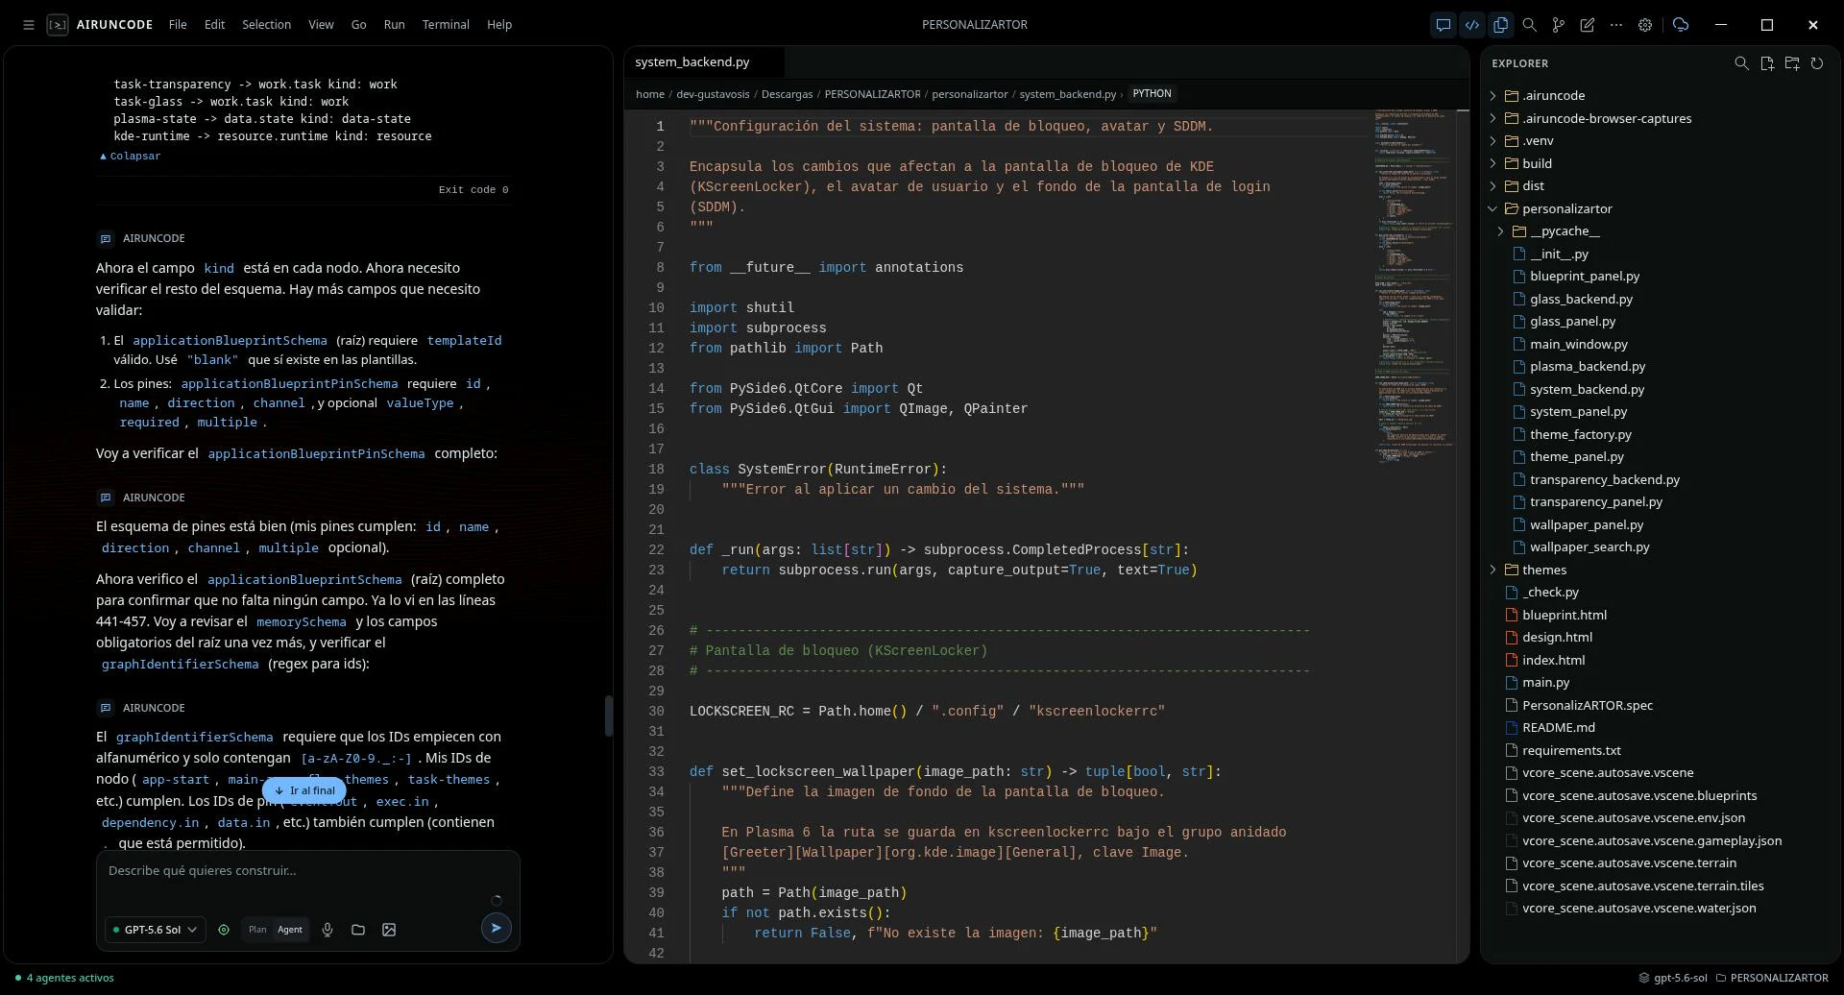Click the AIRUNCODE terminal logo icon
Image resolution: width=1844 pixels, height=995 pixels.
coord(58,25)
